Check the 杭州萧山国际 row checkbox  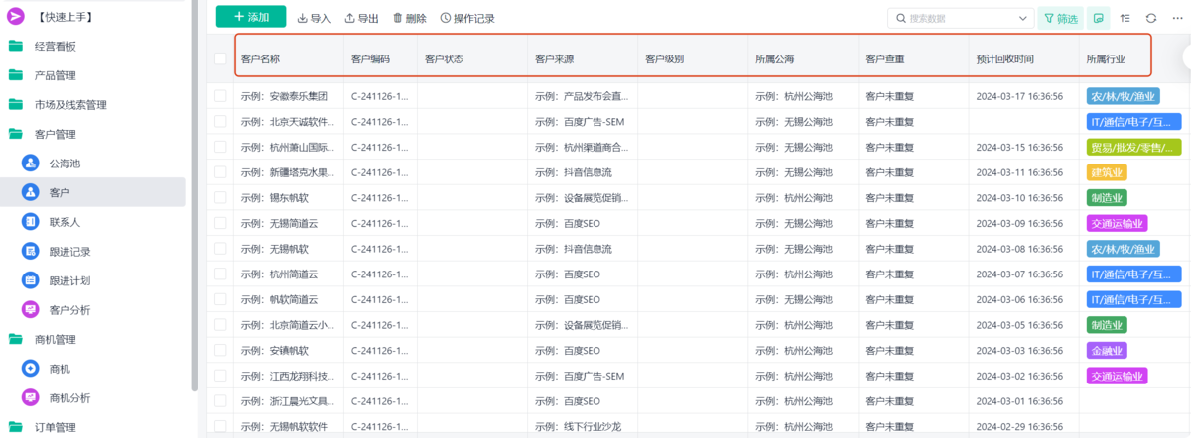[x=220, y=147]
